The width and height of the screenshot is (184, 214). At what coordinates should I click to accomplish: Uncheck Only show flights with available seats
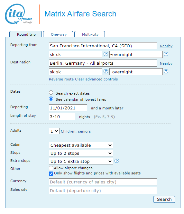51,173
